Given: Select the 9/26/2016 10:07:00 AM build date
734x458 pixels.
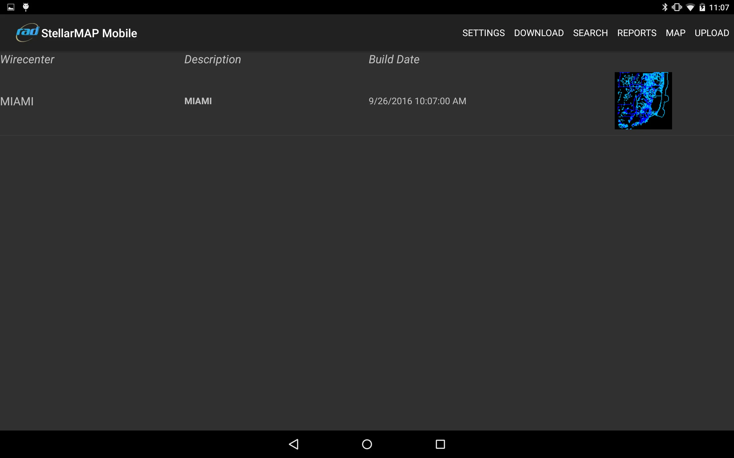Looking at the screenshot, I should [417, 101].
